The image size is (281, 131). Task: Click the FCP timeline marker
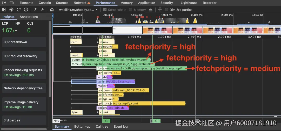[x=106, y=121]
